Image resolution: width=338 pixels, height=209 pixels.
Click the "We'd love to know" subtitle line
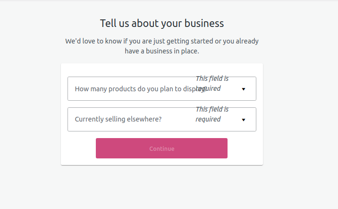point(161,41)
